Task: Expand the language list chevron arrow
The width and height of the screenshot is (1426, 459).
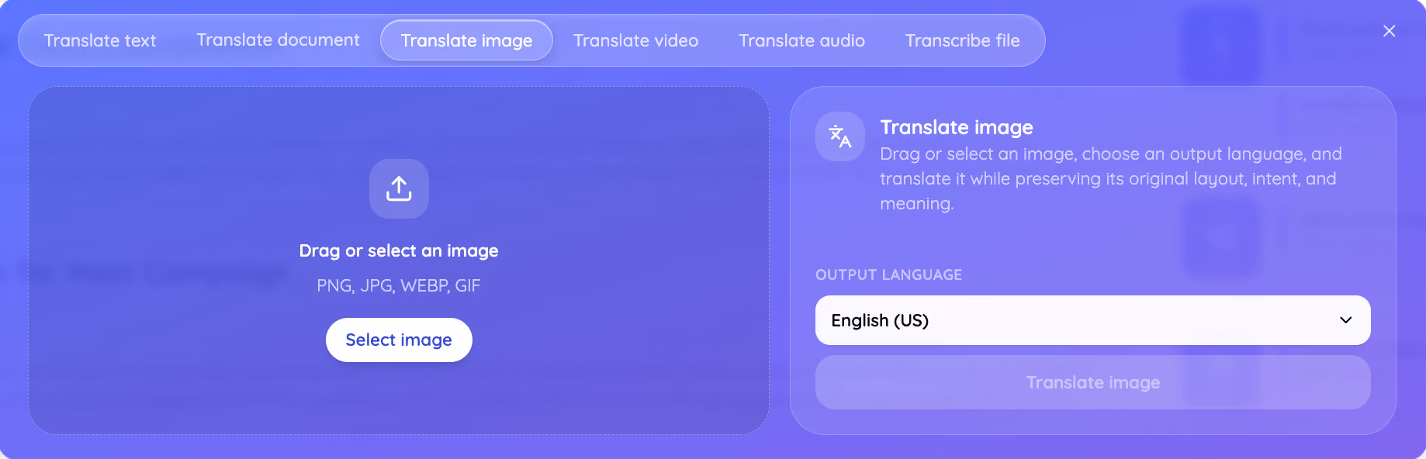Action: [x=1346, y=320]
